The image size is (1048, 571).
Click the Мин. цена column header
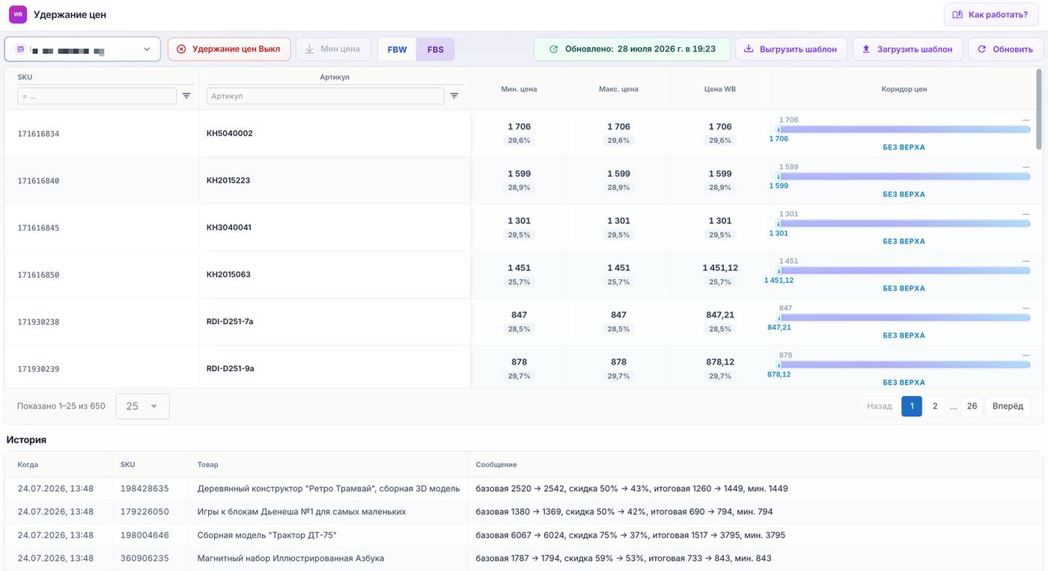(519, 89)
